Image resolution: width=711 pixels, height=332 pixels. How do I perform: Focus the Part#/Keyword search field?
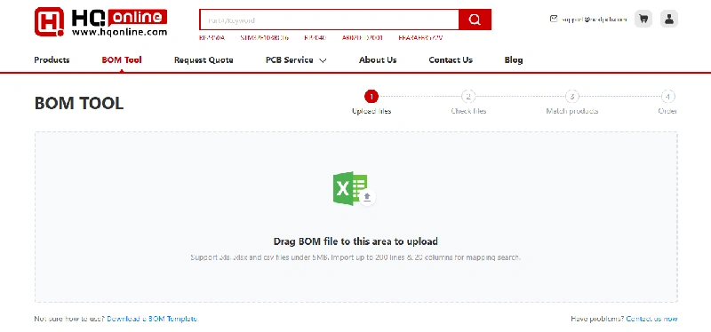tap(329, 20)
